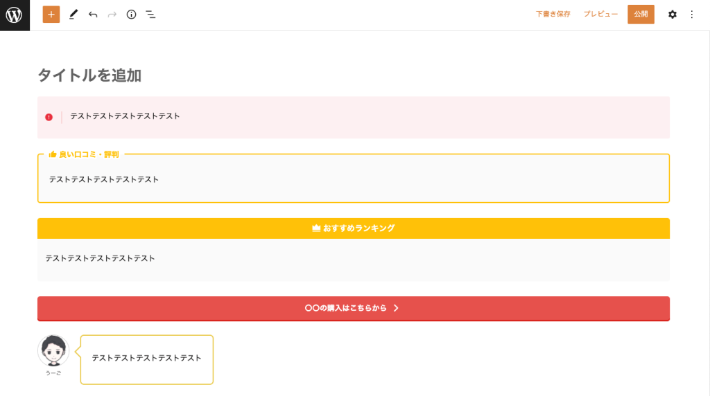Open the document details info icon

131,15
